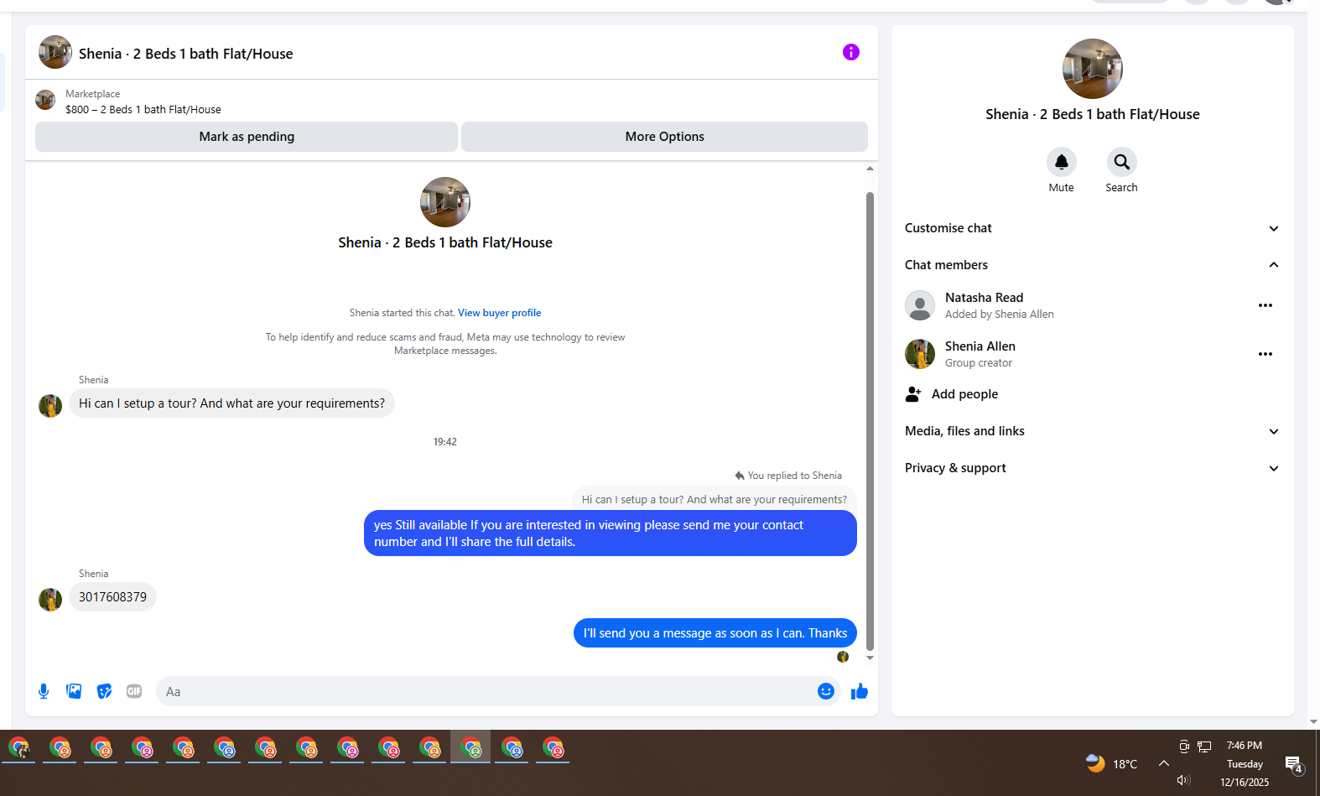The height and width of the screenshot is (796, 1320).
Task: Open the first Chrome taskbar icon
Action: tap(18, 747)
